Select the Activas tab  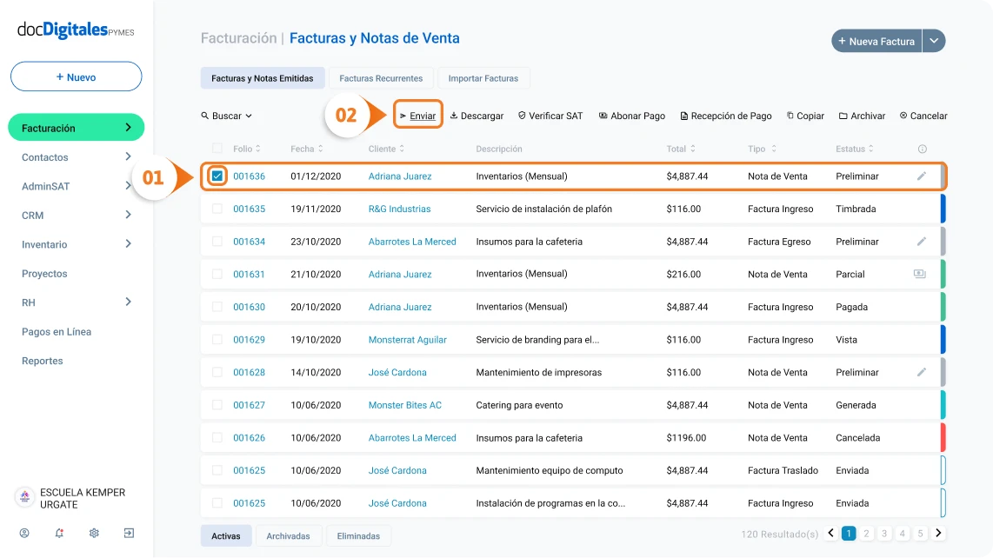pyautogui.click(x=226, y=535)
